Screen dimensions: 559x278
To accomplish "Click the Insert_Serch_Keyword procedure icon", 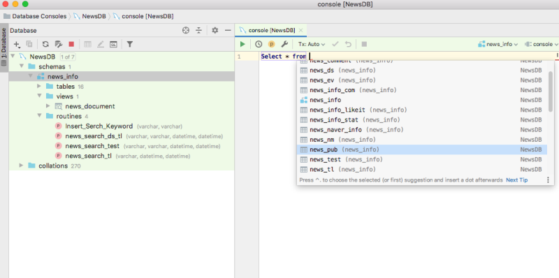I will click(59, 126).
